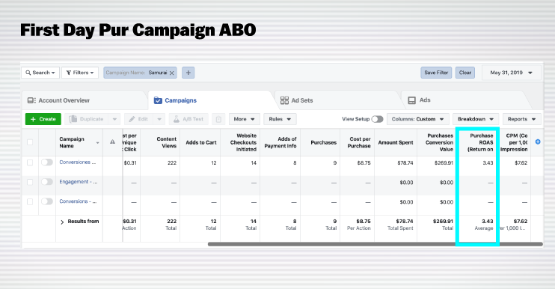Add a new filter with plus button

click(188, 73)
